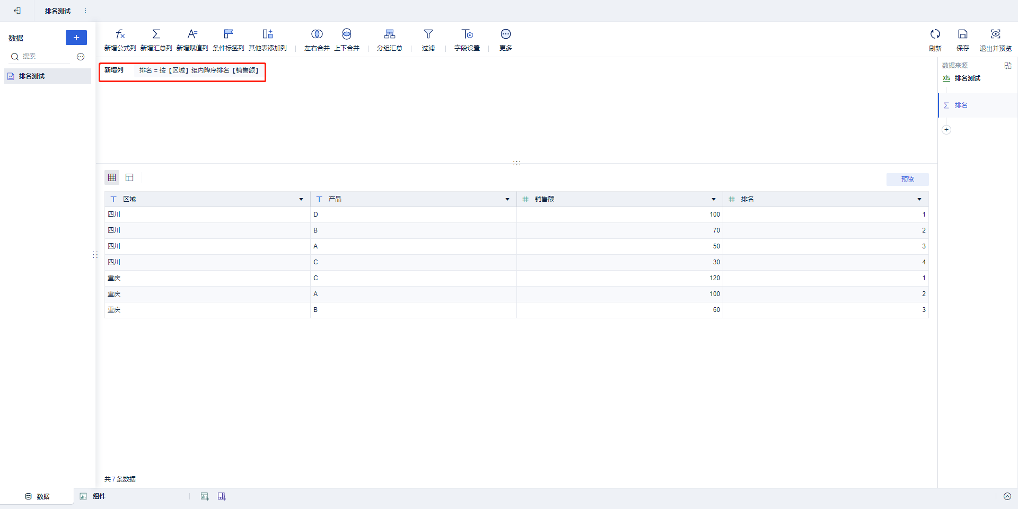Click the 刷新 refresh icon

click(935, 34)
